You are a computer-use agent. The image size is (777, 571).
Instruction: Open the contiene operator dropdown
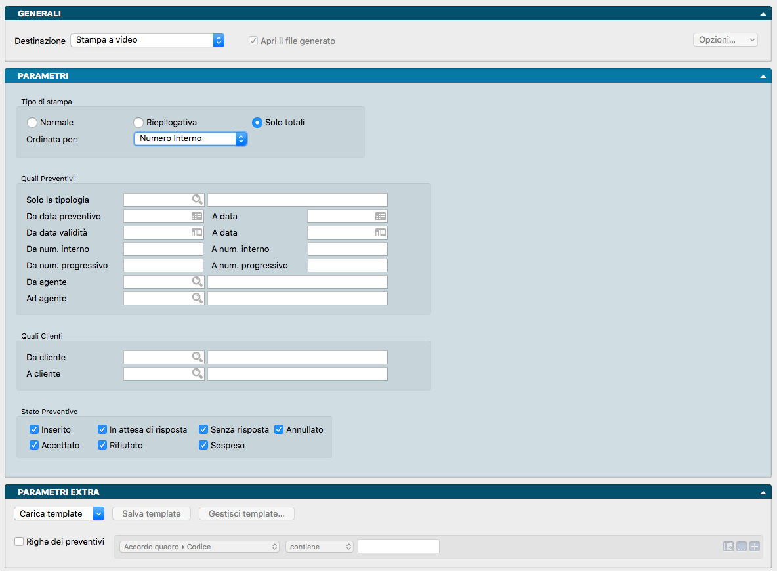(x=319, y=547)
